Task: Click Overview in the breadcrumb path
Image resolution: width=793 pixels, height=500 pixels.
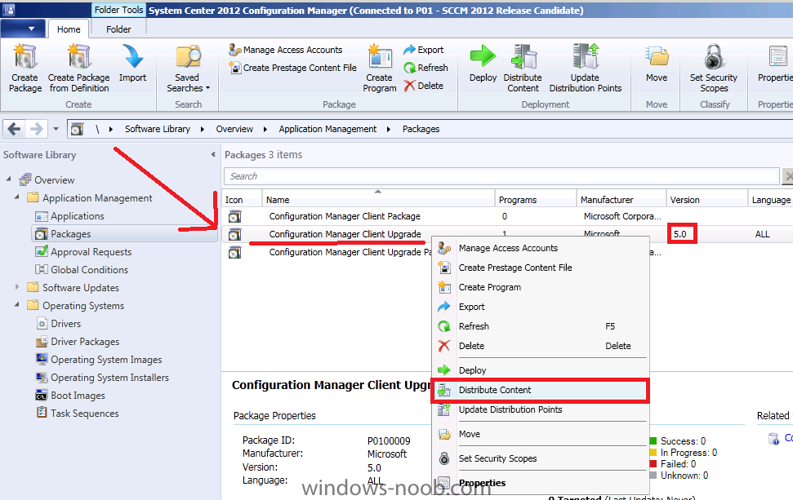Action: point(234,129)
